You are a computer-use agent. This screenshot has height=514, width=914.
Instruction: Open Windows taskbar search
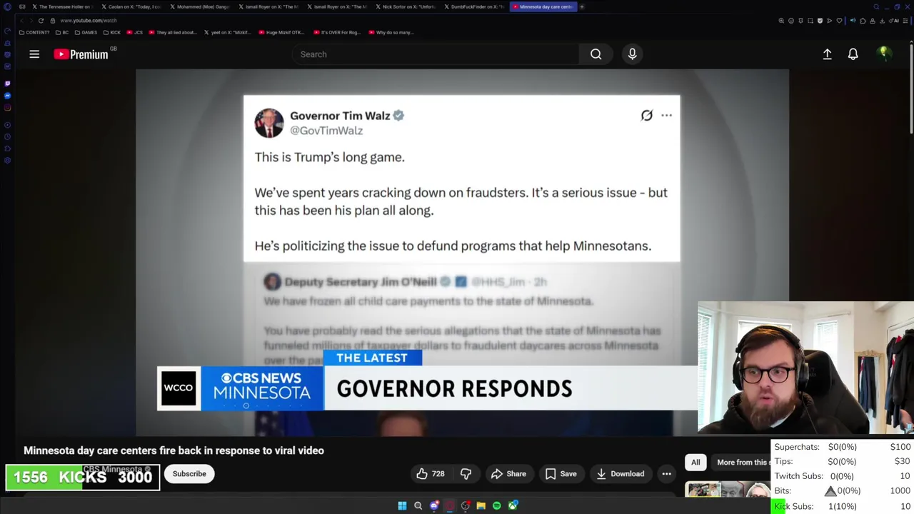coord(418,505)
